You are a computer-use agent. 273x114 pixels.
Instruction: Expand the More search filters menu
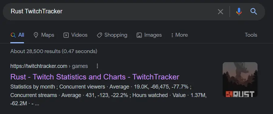point(179,35)
